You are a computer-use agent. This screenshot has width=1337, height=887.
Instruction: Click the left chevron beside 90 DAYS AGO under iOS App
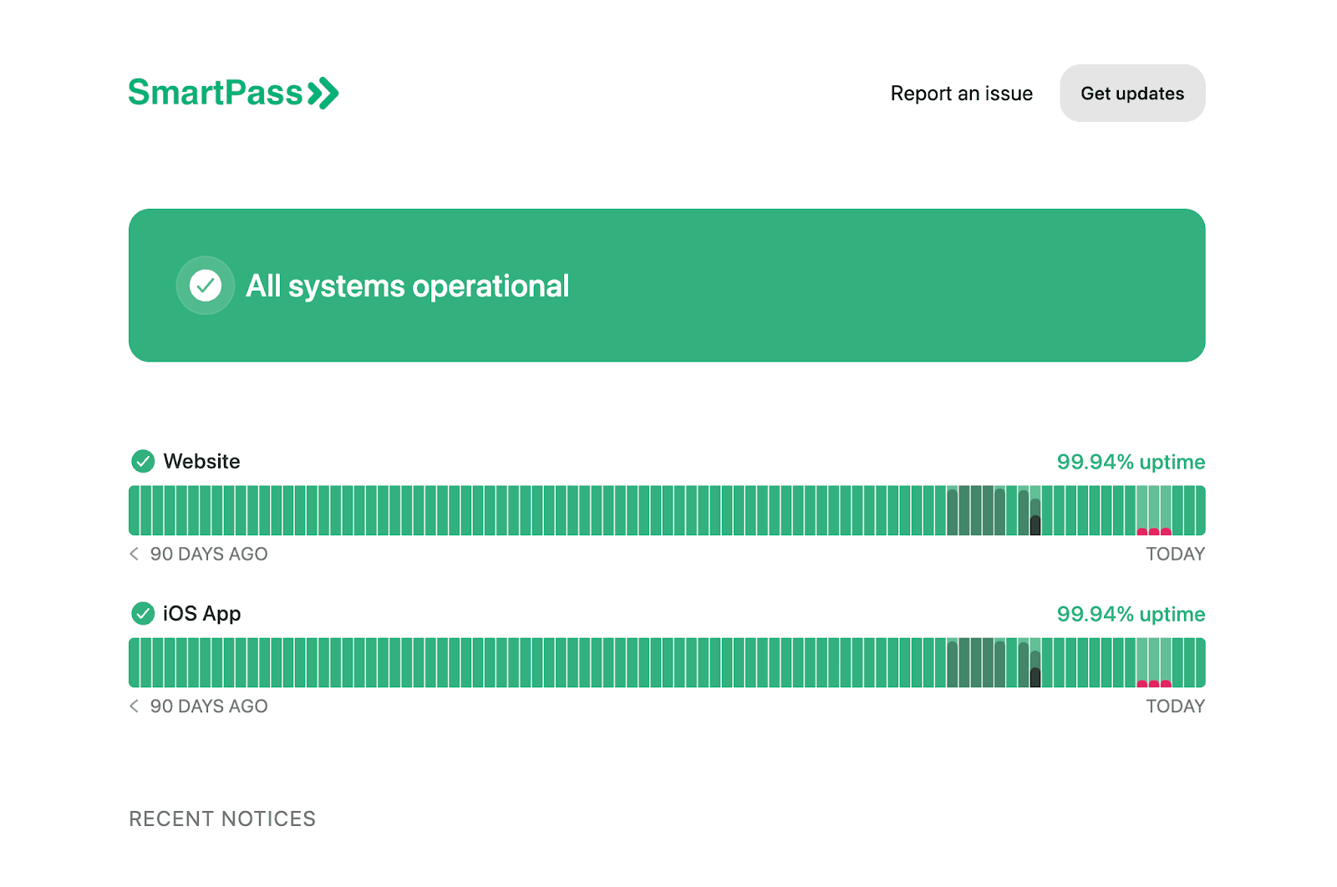134,706
